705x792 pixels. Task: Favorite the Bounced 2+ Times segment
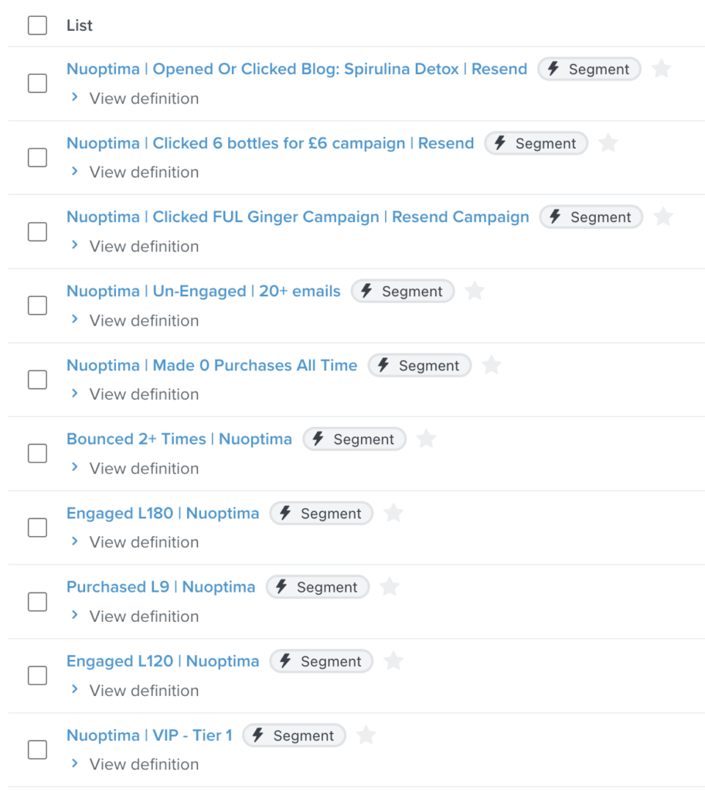pyautogui.click(x=426, y=439)
